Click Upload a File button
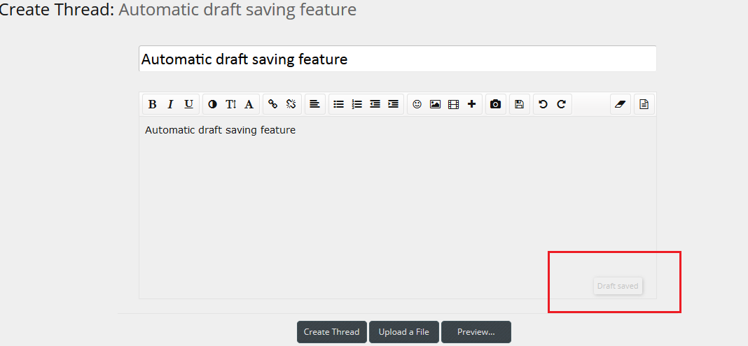 click(x=404, y=332)
